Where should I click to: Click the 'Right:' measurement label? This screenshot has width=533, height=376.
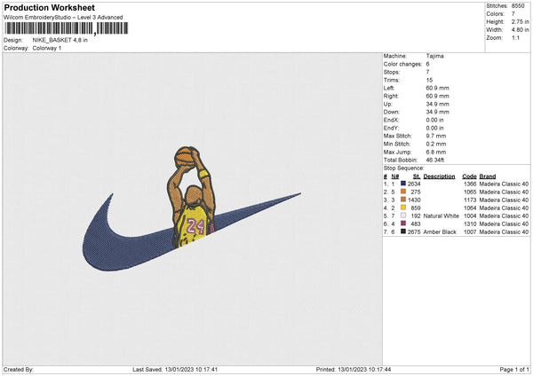click(391, 96)
